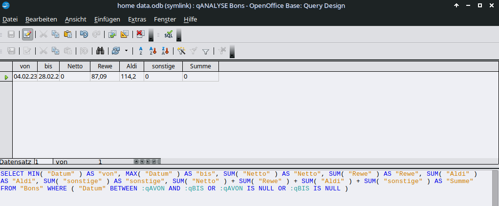The width and height of the screenshot is (499, 206).
Task: Open Find Record with binoculars icon
Action: [101, 51]
